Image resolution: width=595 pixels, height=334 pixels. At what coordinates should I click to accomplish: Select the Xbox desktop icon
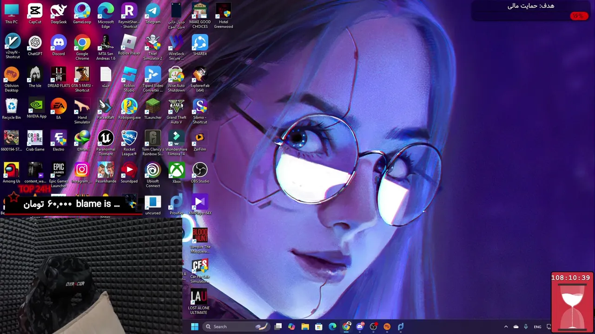pyautogui.click(x=177, y=173)
